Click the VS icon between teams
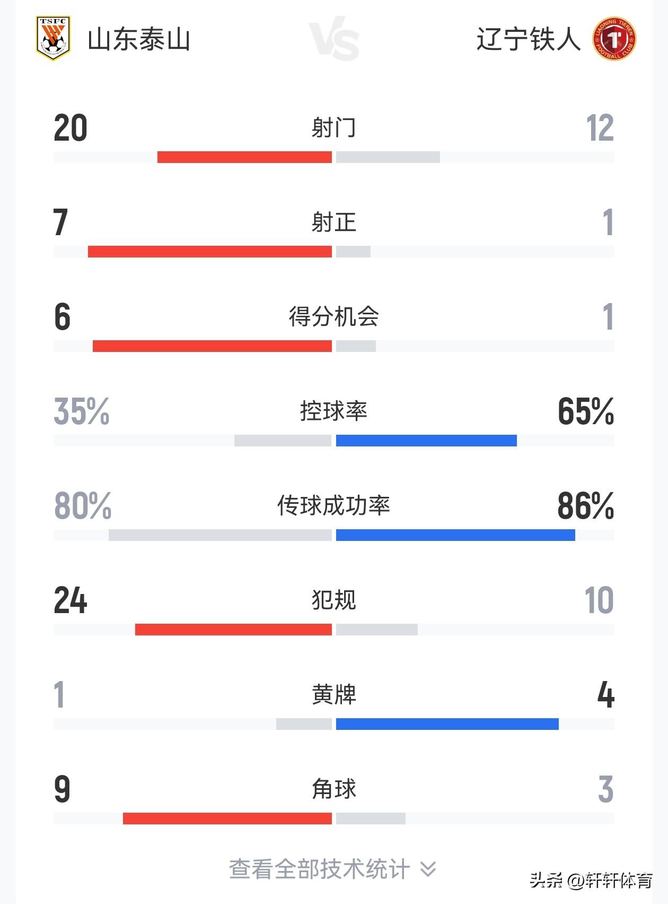The image size is (668, 904). pos(334,39)
